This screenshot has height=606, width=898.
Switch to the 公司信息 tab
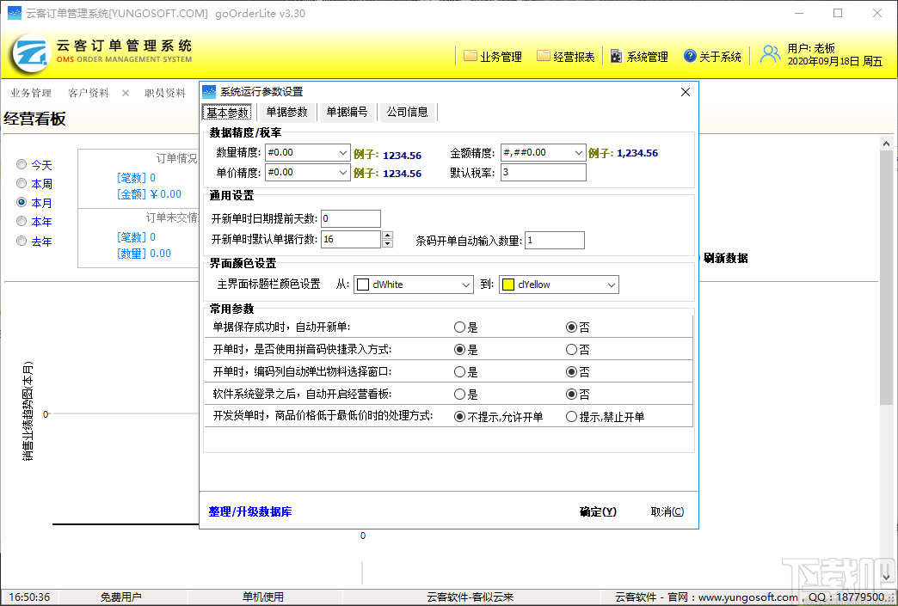407,112
